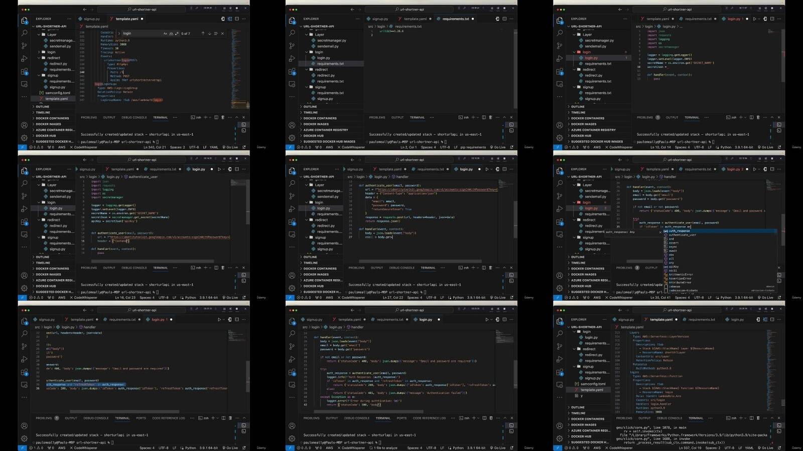
Task: Open notifications bell in 'Ln 340, Col 21' window
Action: pyautogui.click(x=244, y=147)
